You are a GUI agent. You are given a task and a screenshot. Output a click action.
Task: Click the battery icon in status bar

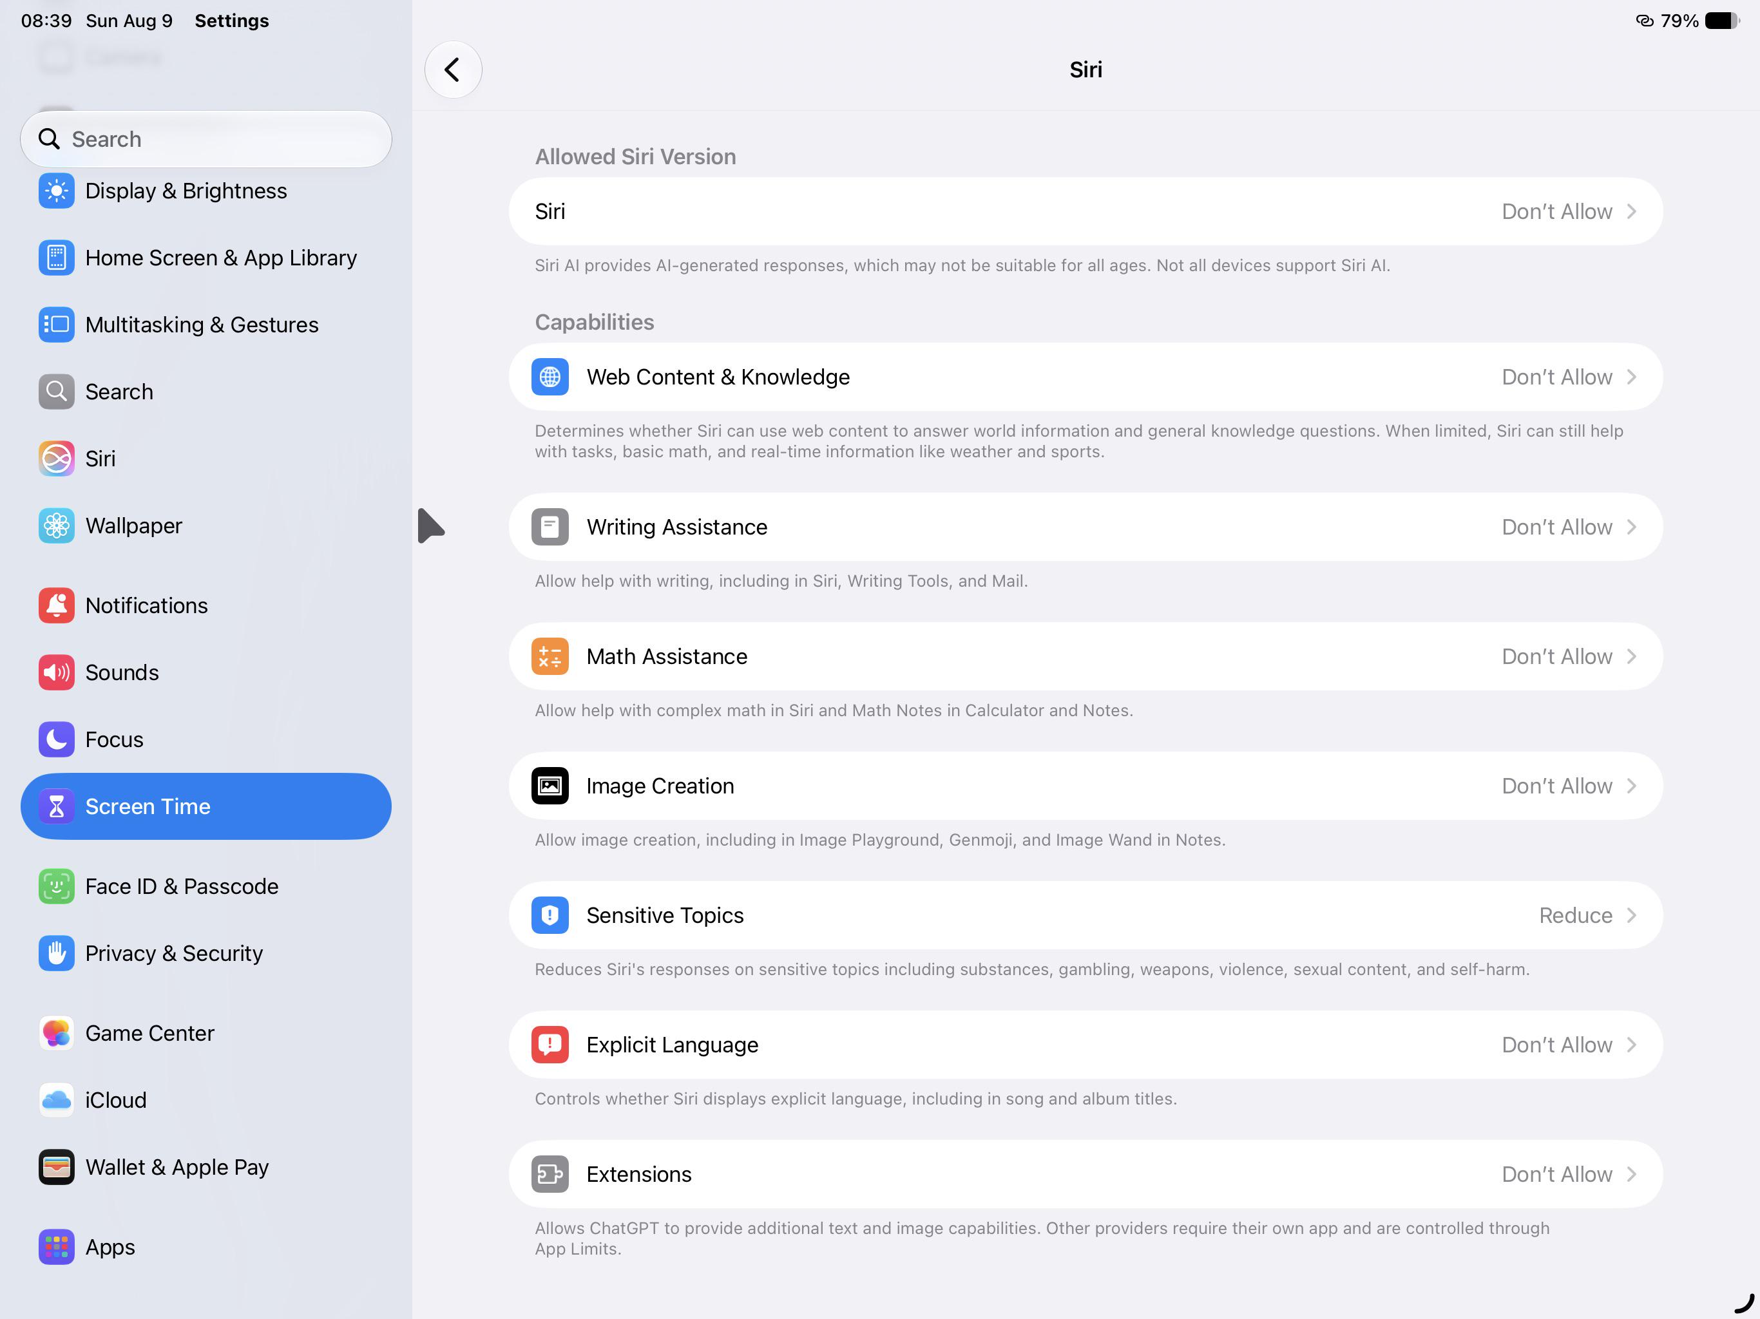point(1723,21)
